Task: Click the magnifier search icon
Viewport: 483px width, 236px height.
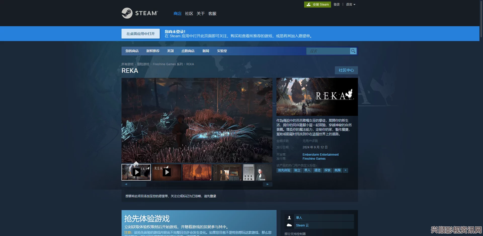Action: [353, 51]
